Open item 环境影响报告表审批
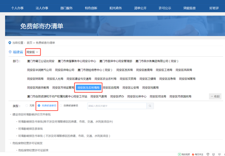The width and height of the screenshot is (225, 156). (31, 129)
